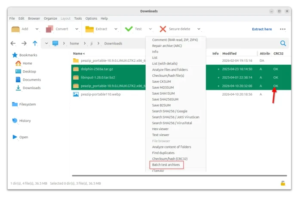Open the Tools menu
301x198 pixels.
pos(78,18)
